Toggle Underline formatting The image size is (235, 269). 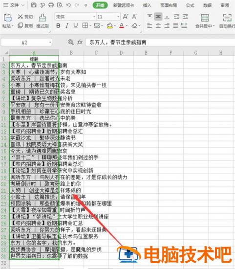pyautogui.click(x=76, y=26)
